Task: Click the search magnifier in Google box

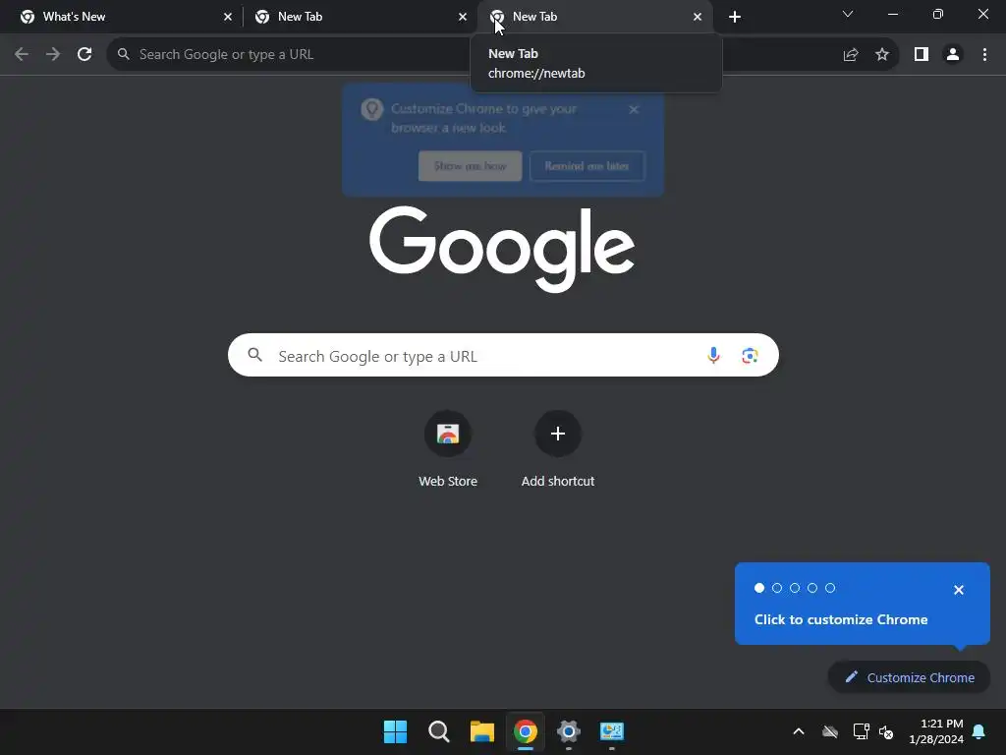Action: click(x=255, y=355)
